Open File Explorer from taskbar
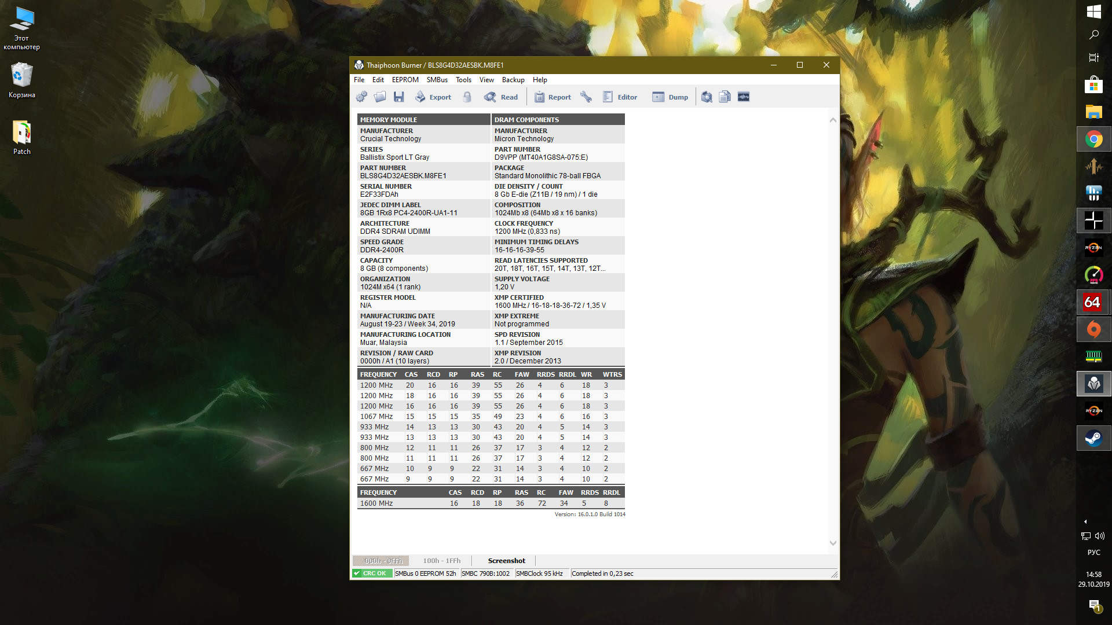The height and width of the screenshot is (625, 1112). tap(1094, 112)
